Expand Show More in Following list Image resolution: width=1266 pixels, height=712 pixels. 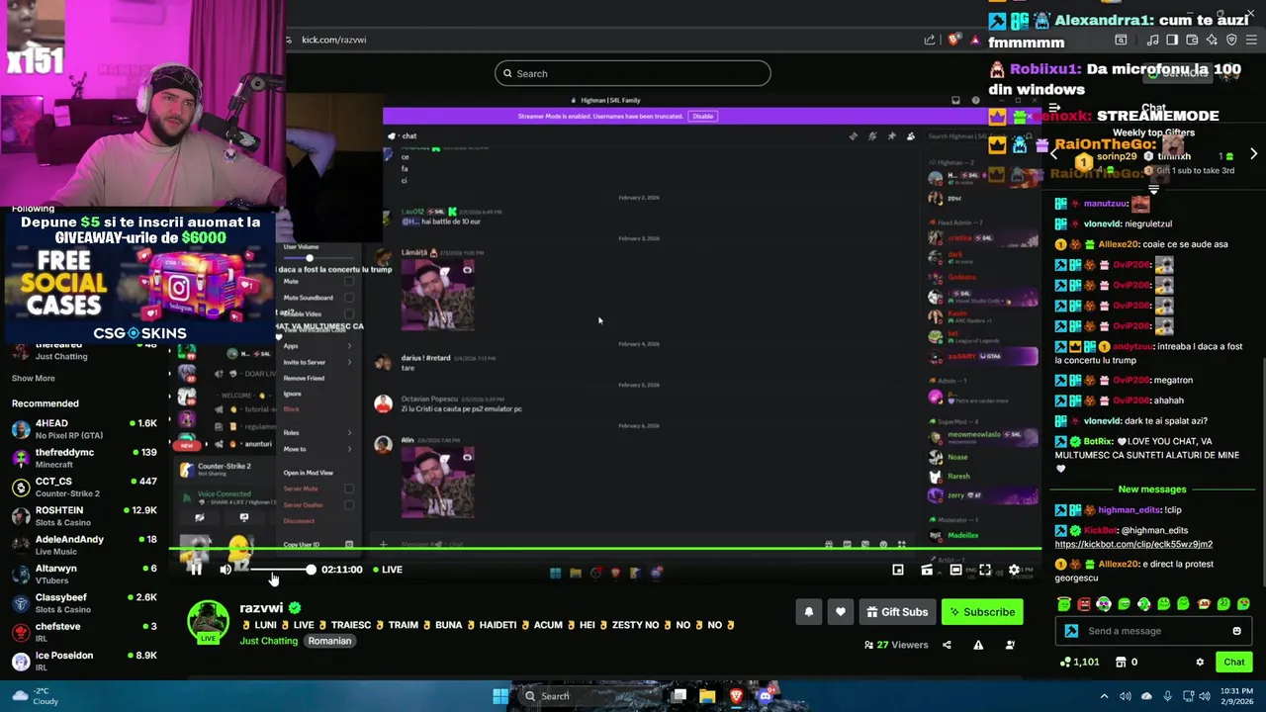(x=34, y=378)
